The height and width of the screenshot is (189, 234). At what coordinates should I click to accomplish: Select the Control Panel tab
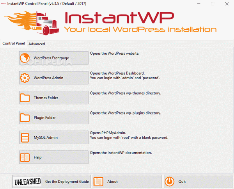(14, 43)
